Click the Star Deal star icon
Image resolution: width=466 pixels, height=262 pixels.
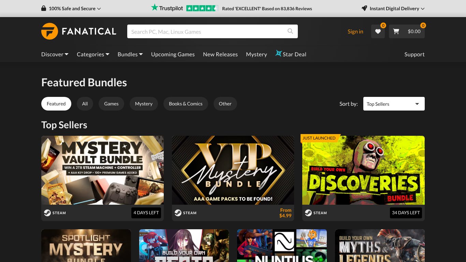(x=278, y=54)
